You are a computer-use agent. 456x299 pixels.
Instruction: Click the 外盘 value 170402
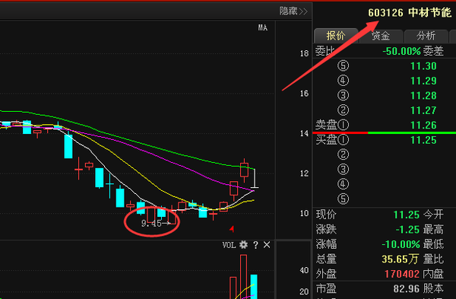402,274
